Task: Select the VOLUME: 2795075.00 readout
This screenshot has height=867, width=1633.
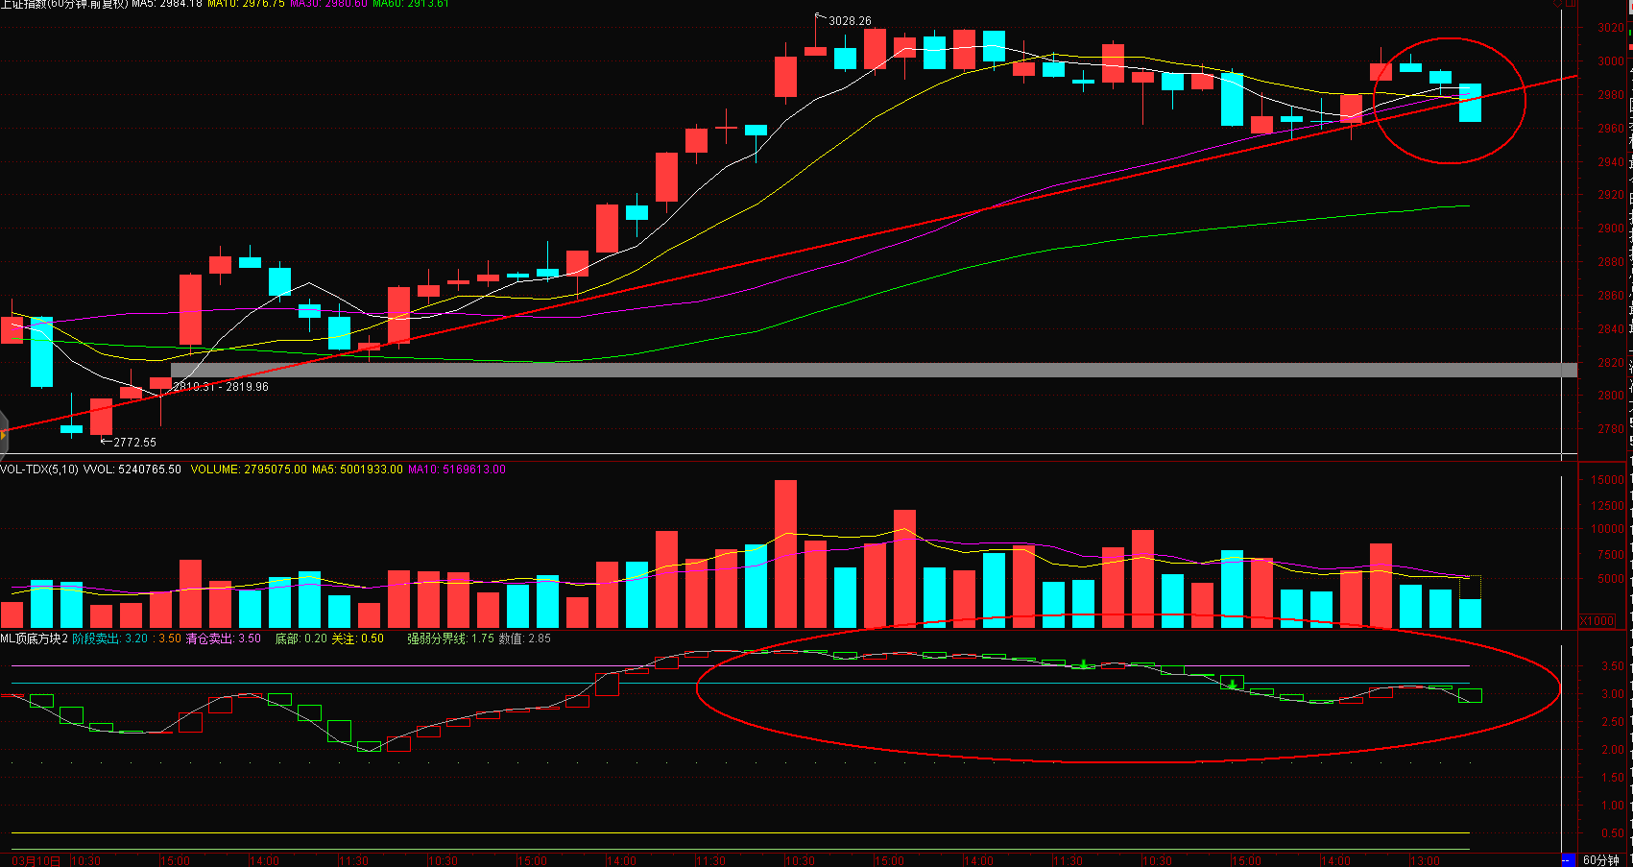Action: (249, 470)
